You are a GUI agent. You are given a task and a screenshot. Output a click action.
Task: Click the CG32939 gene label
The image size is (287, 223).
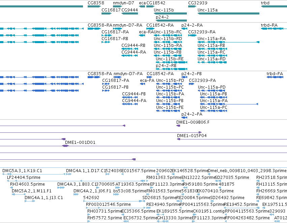tap(198, 3)
